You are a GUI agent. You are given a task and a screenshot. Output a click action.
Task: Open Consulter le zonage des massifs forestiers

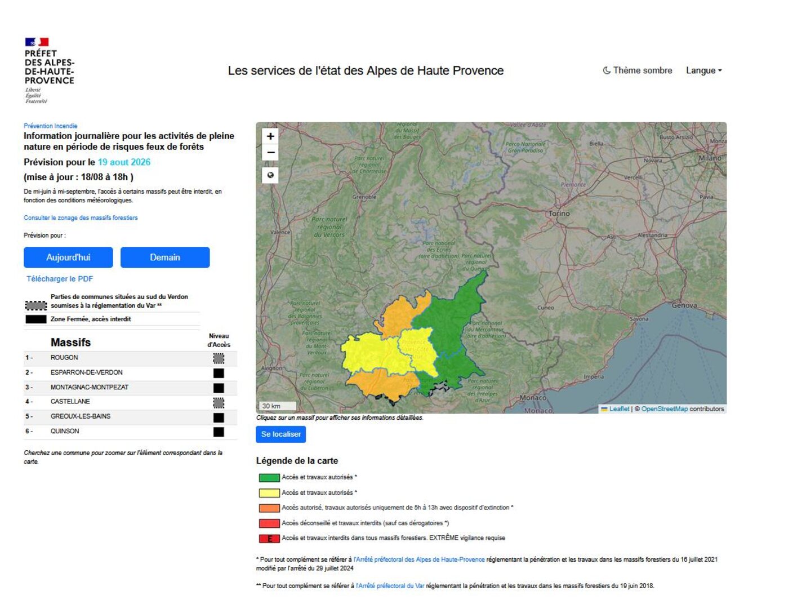81,217
